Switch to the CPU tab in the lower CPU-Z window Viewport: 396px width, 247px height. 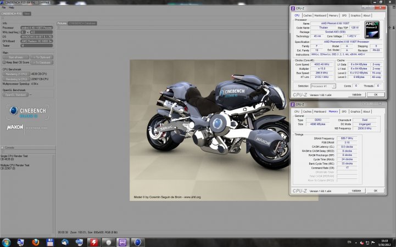click(297, 111)
